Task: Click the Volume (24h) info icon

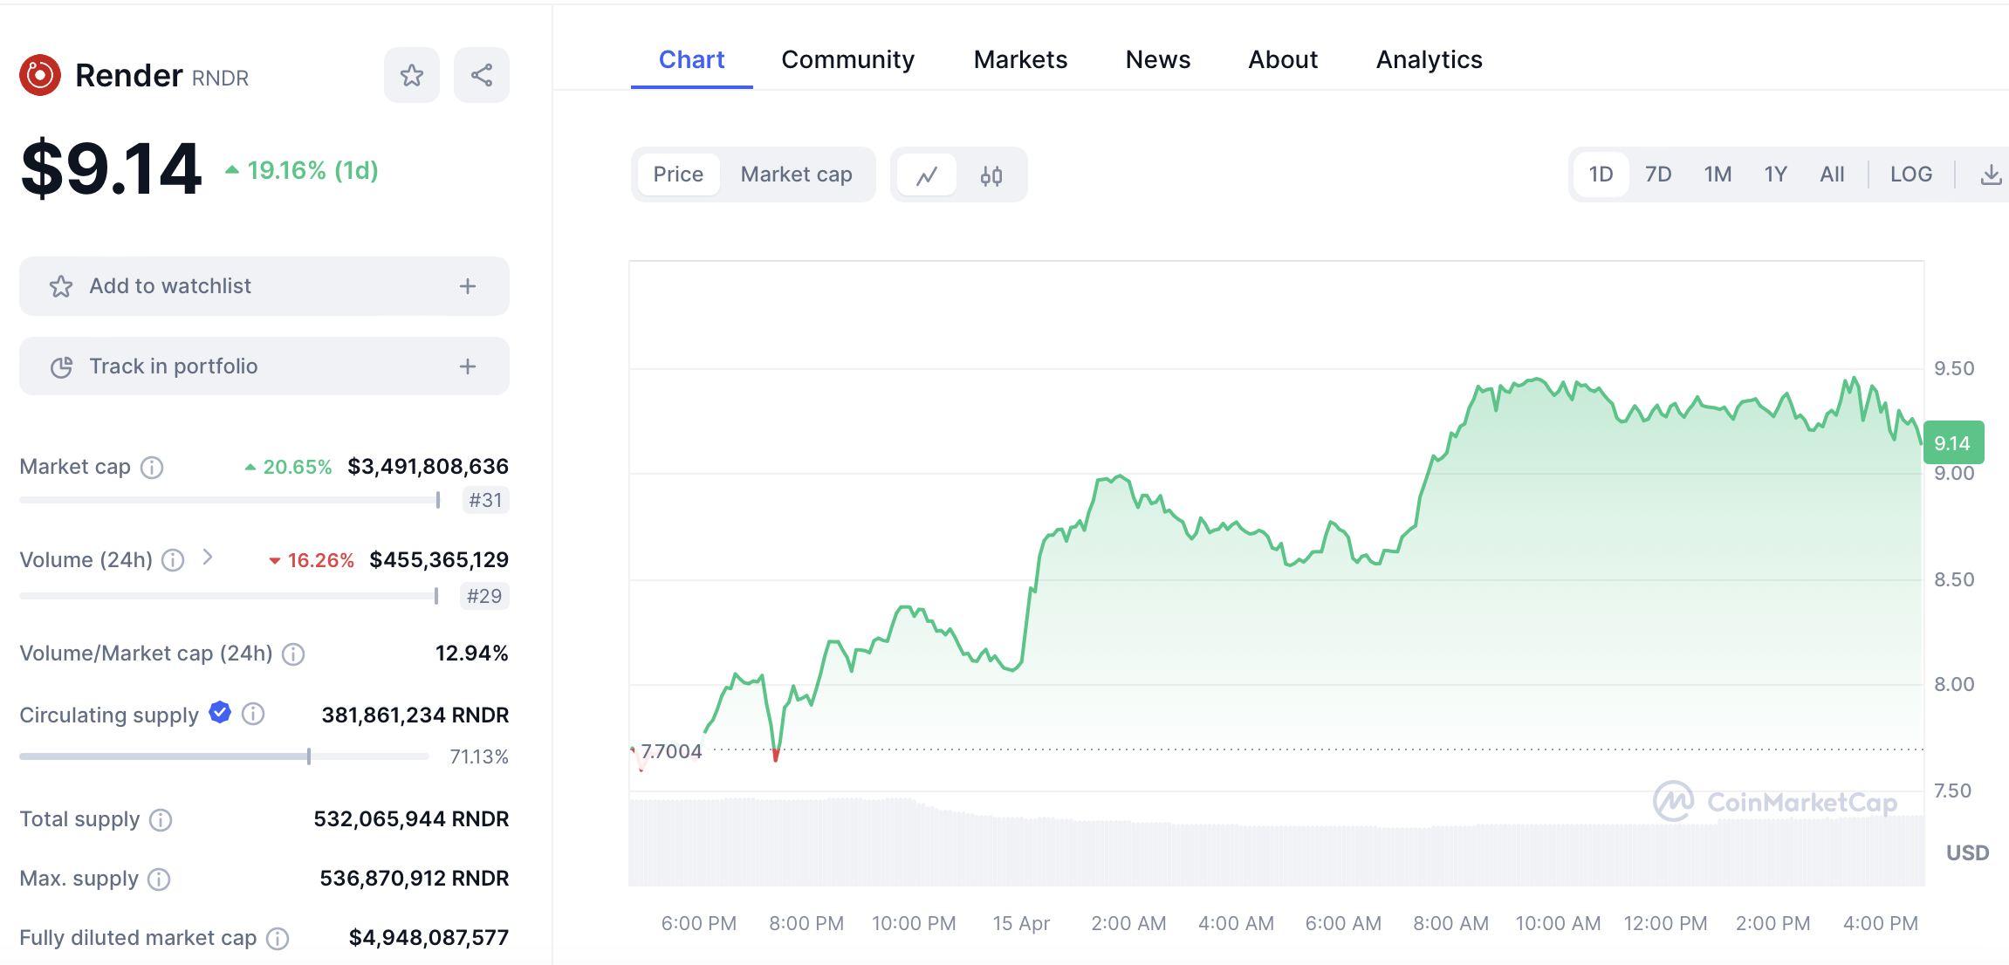Action: (x=173, y=560)
